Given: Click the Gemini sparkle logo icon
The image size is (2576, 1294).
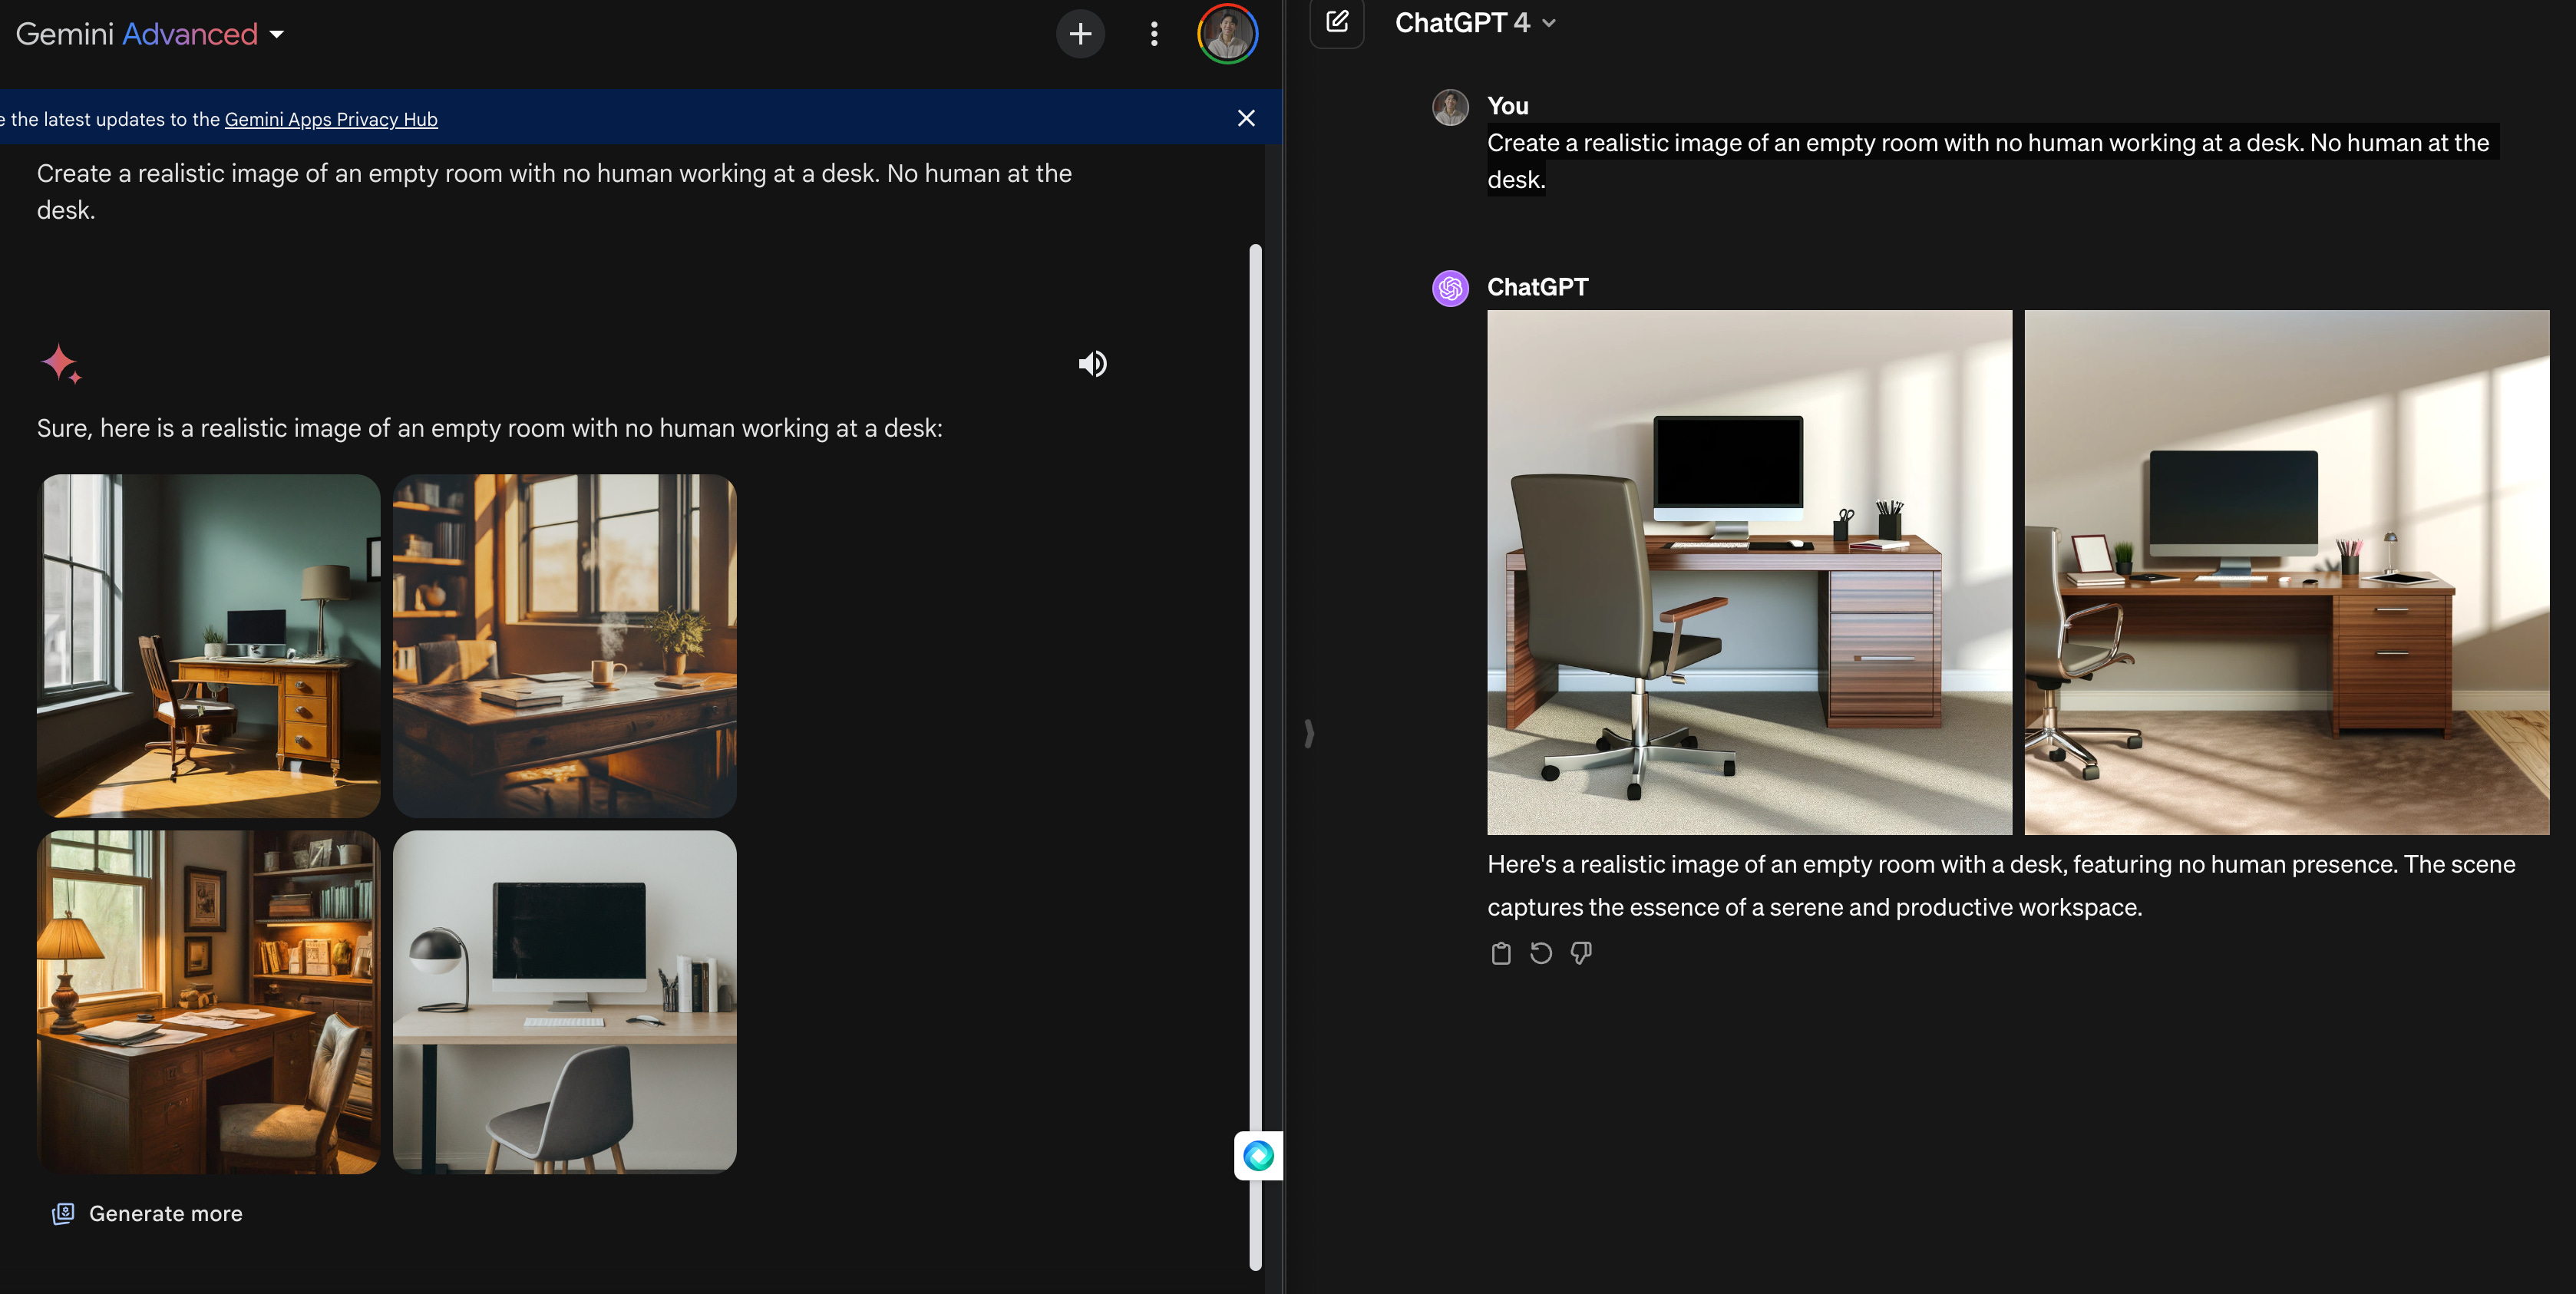Looking at the screenshot, I should point(61,364).
